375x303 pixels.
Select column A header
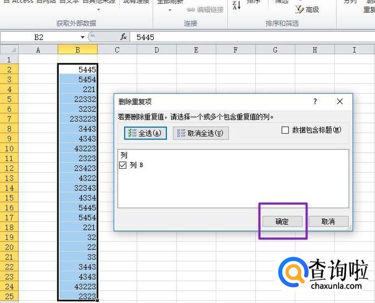38,50
